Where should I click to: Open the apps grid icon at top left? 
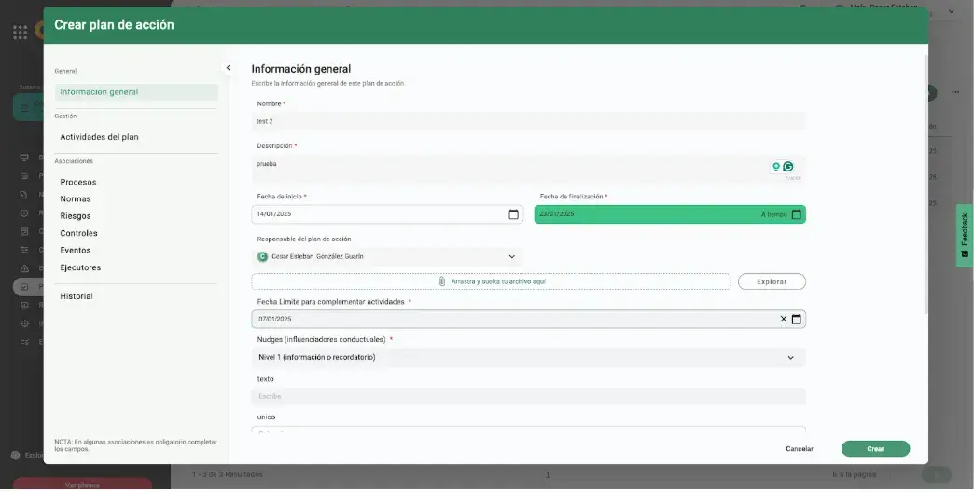click(21, 33)
